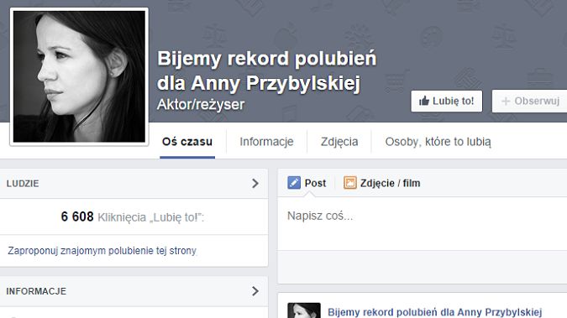Open the Osoby, które to lubią tab
Image resolution: width=567 pixels, height=318 pixels.
click(x=438, y=142)
